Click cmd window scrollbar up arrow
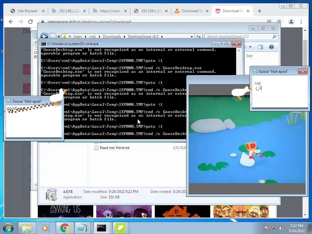The image size is (312, 234). (x=239, y=51)
